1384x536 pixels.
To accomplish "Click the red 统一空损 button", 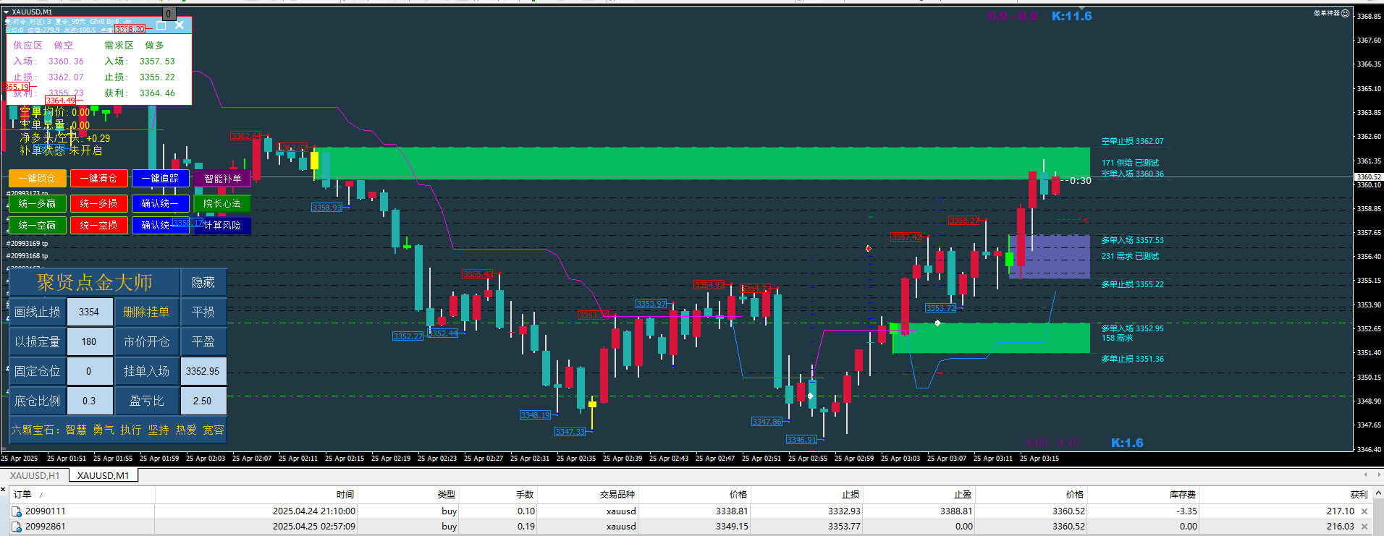I will pyautogui.click(x=99, y=226).
